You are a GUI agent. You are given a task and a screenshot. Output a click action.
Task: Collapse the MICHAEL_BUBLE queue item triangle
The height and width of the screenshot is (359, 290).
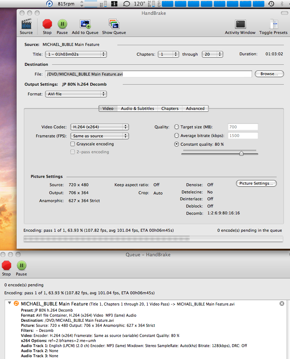(9, 303)
